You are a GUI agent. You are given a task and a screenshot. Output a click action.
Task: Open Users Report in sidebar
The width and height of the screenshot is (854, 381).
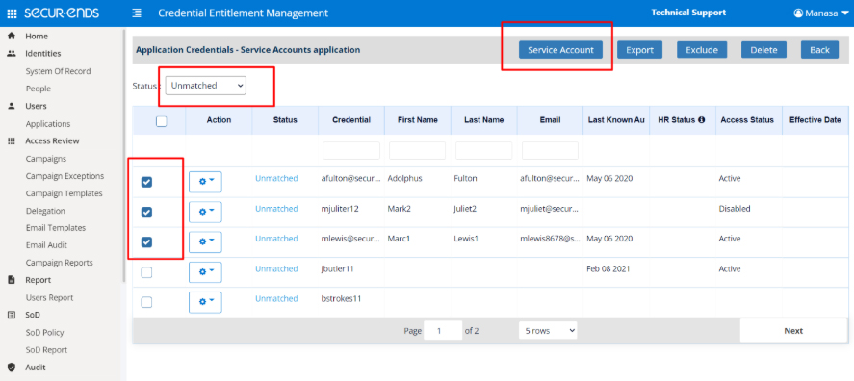pos(49,297)
